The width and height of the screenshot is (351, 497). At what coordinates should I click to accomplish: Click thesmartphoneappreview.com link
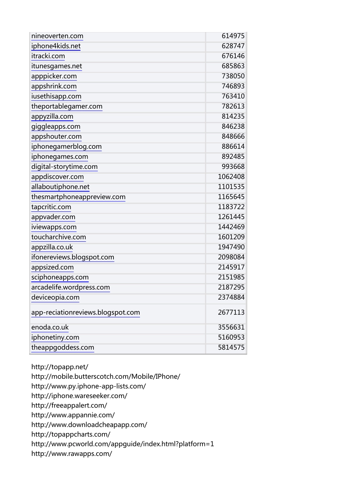click(x=78, y=197)
